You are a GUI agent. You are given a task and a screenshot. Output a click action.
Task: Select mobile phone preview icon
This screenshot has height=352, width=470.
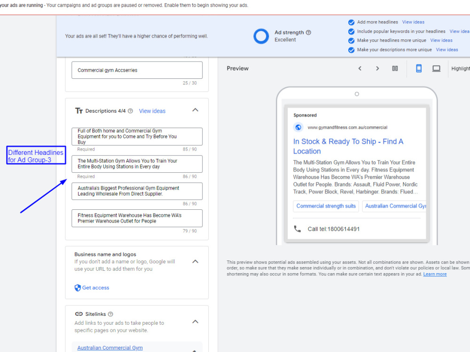pos(419,69)
